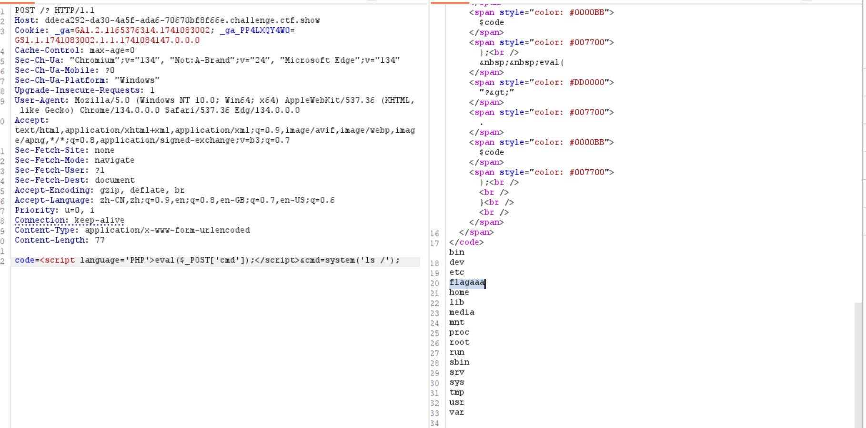Click the cmd=system('ls /') parameter text
Viewport: 866px width, 428px height.
pos(352,260)
